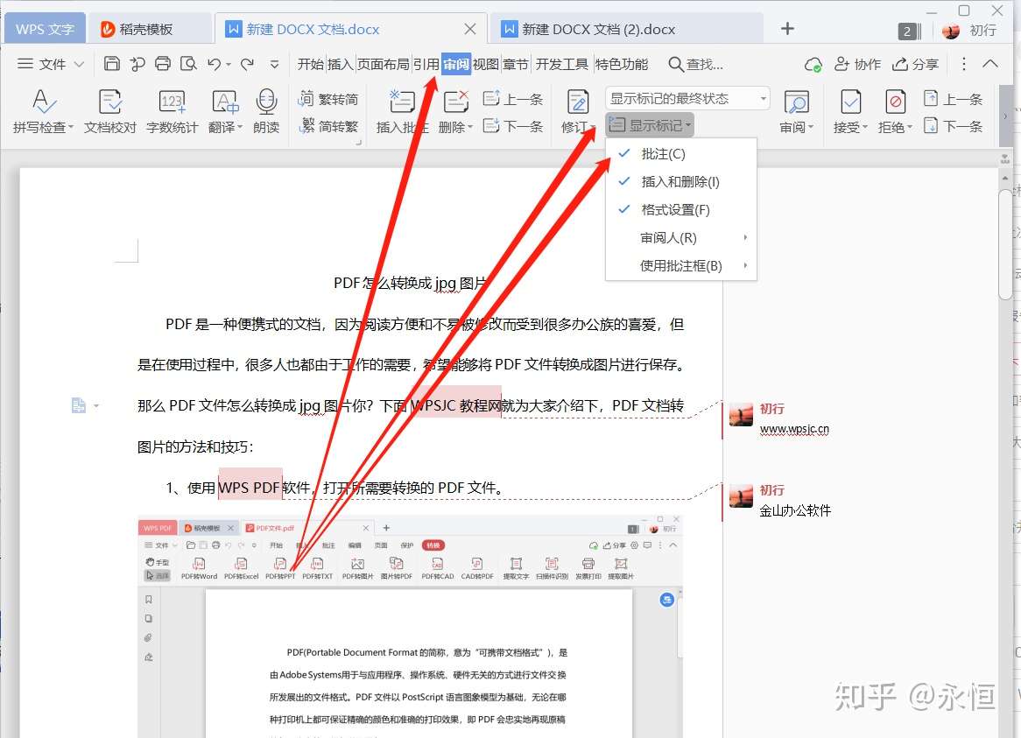Click the 朗读 read-aloud icon
Screen dimensions: 1021x738
click(x=265, y=109)
